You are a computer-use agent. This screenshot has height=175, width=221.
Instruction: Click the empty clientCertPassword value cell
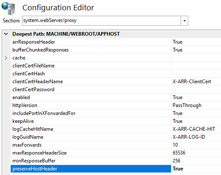coord(196,90)
